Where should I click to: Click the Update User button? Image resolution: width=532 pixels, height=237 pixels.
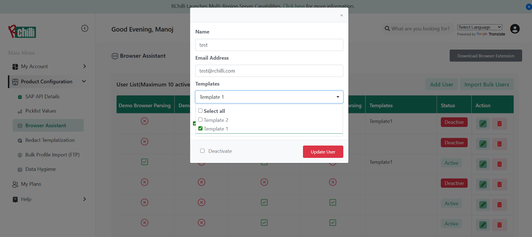click(x=323, y=152)
